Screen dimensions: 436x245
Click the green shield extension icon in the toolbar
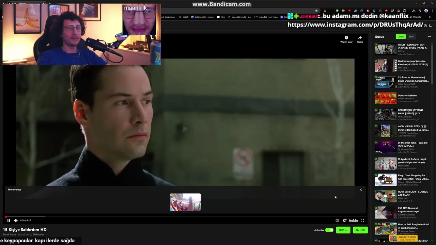point(337,11)
